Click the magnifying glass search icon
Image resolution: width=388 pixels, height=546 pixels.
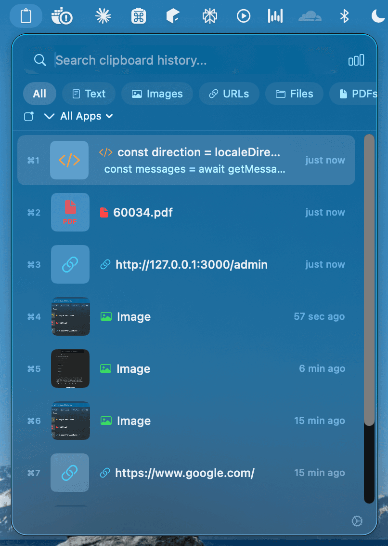coord(40,60)
